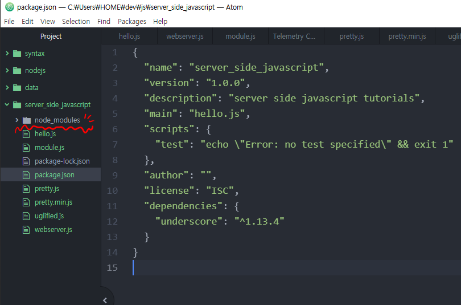461x305 pixels.
Task: Open hello.js from the tree
Action: click(x=46, y=134)
